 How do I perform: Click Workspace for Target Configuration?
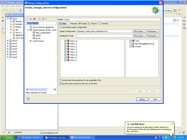point(153,31)
